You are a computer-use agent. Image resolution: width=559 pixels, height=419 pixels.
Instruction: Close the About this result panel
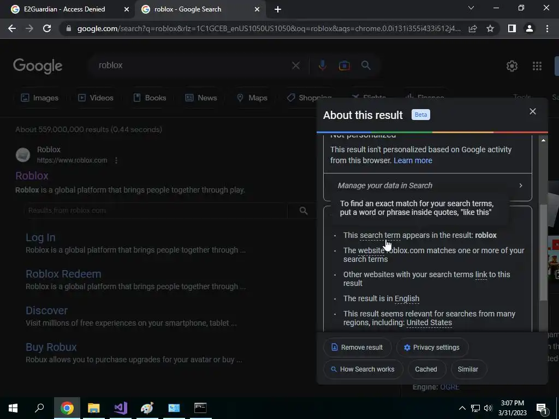(533, 111)
